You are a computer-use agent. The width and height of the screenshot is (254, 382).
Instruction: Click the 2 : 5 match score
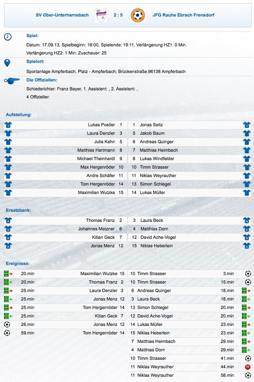click(x=118, y=15)
